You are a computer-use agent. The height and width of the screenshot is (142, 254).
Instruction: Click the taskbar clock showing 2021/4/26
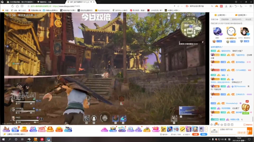point(239,139)
